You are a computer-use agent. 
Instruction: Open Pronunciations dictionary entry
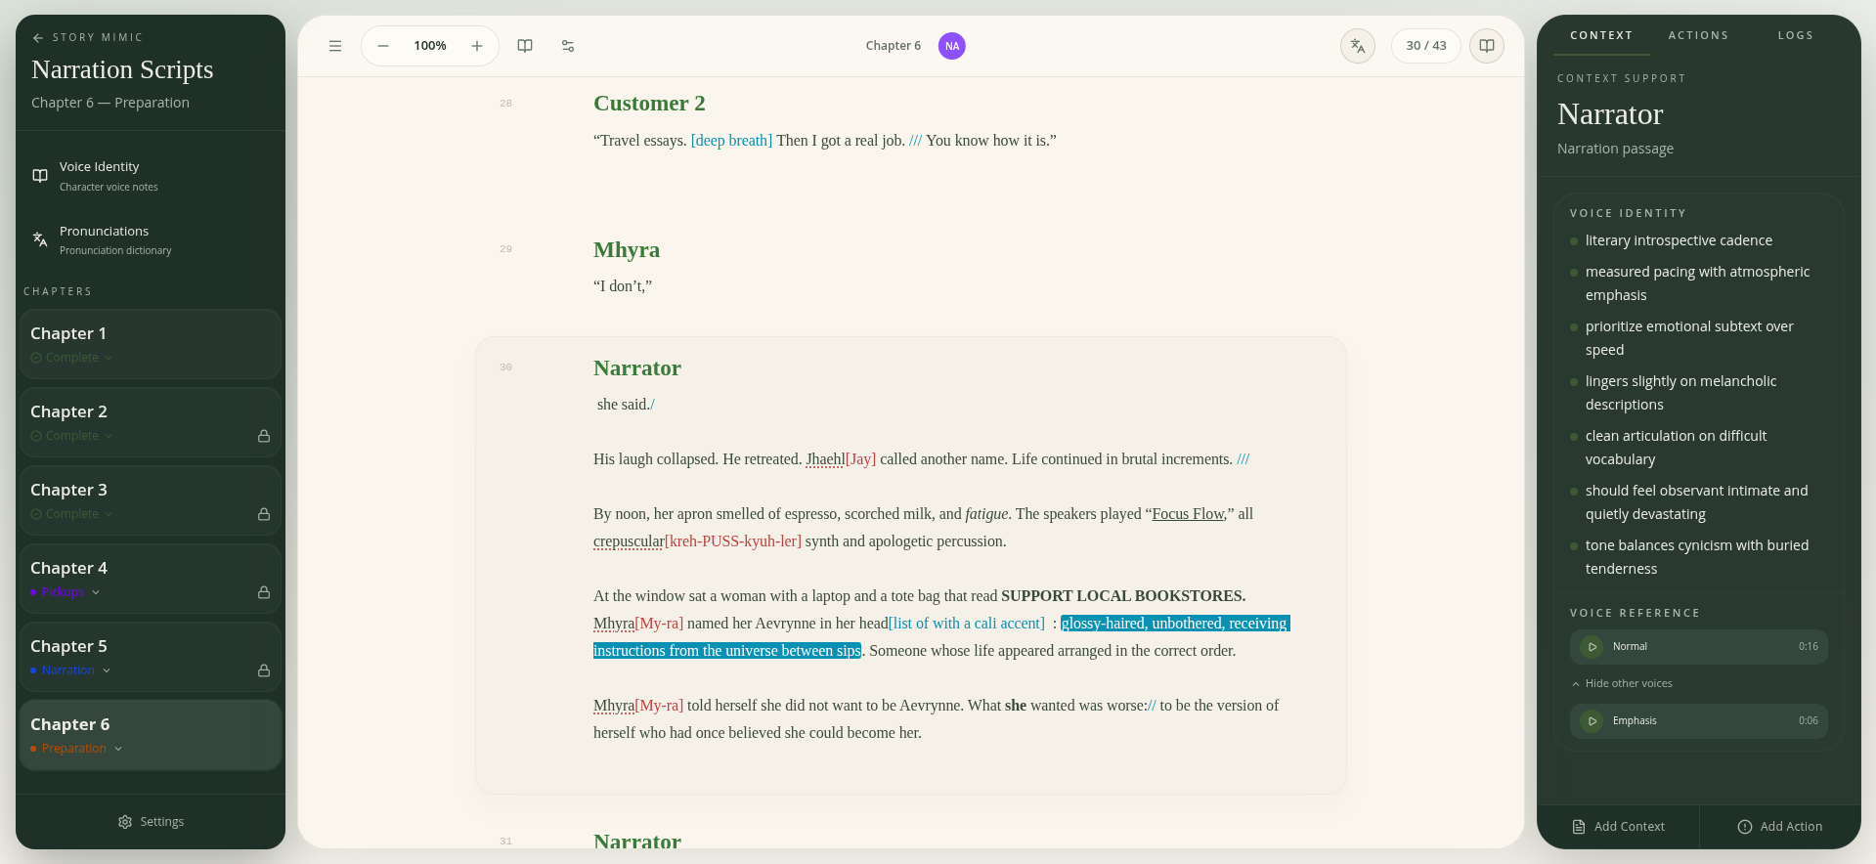[151, 240]
